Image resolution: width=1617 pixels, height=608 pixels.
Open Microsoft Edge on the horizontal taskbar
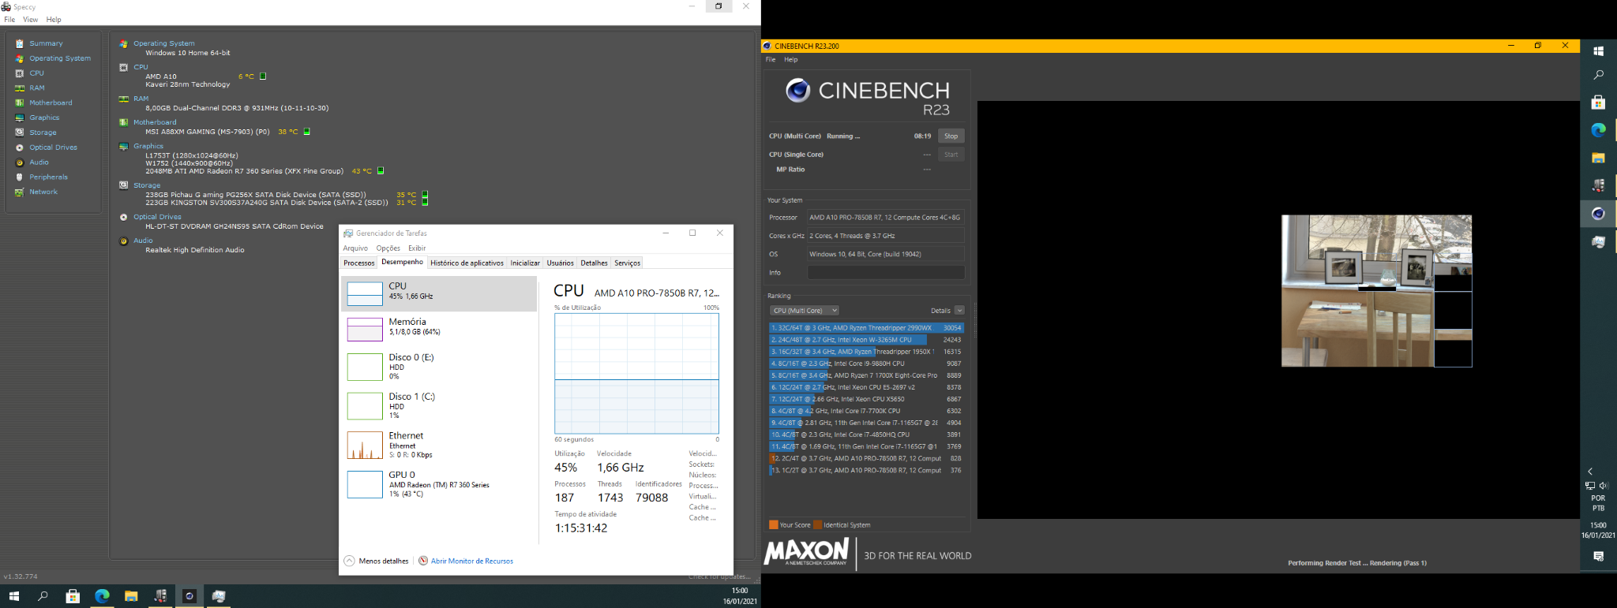pos(102,596)
